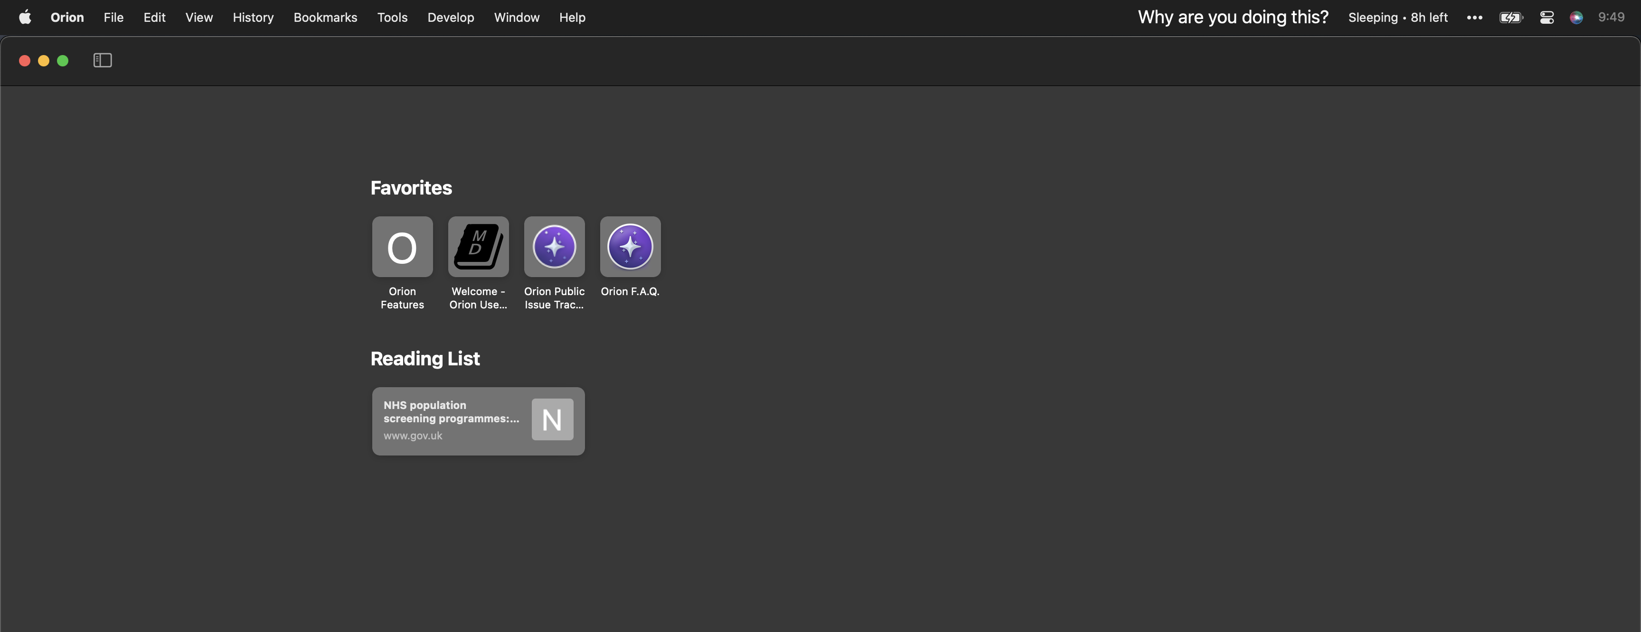The width and height of the screenshot is (1641, 632).
Task: Click the Sleeping 8h left status item
Action: [x=1398, y=17]
